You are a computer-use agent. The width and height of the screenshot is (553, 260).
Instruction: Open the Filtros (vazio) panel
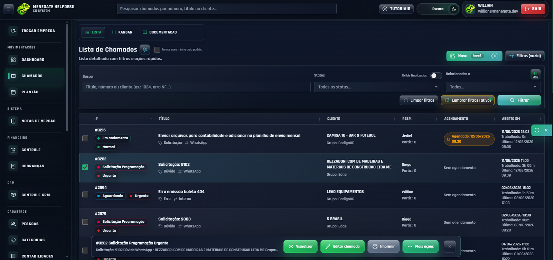[x=525, y=56]
